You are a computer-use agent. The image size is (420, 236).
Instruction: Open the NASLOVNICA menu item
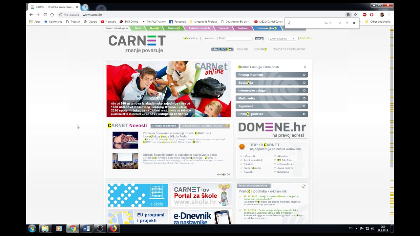point(222,49)
